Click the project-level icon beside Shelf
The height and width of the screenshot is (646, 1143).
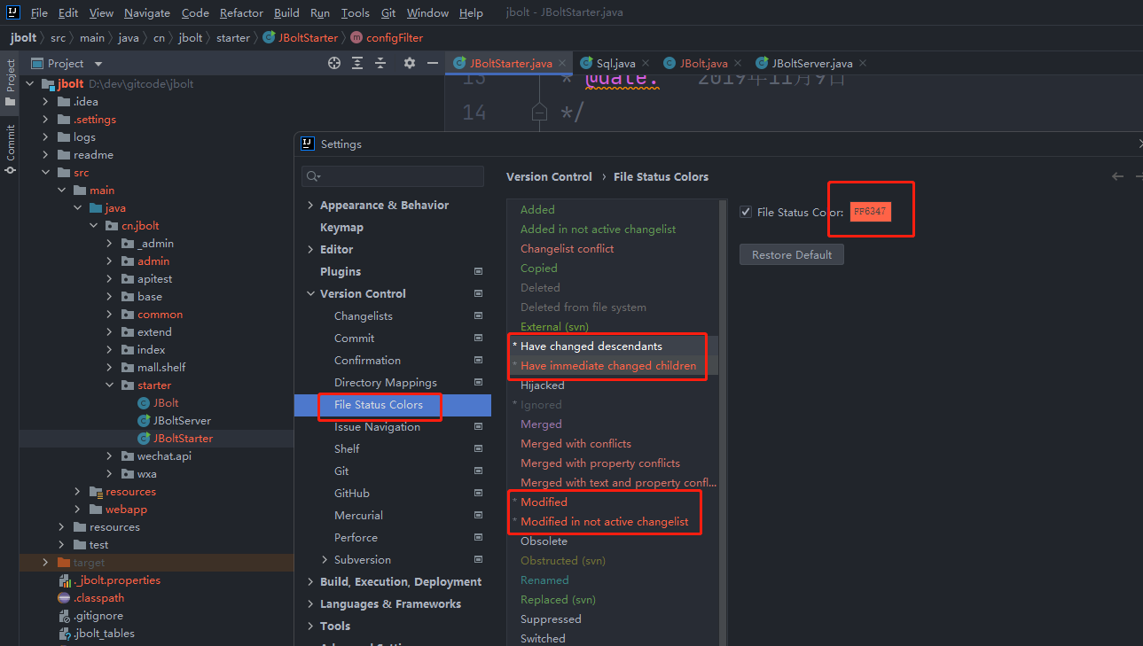click(479, 448)
